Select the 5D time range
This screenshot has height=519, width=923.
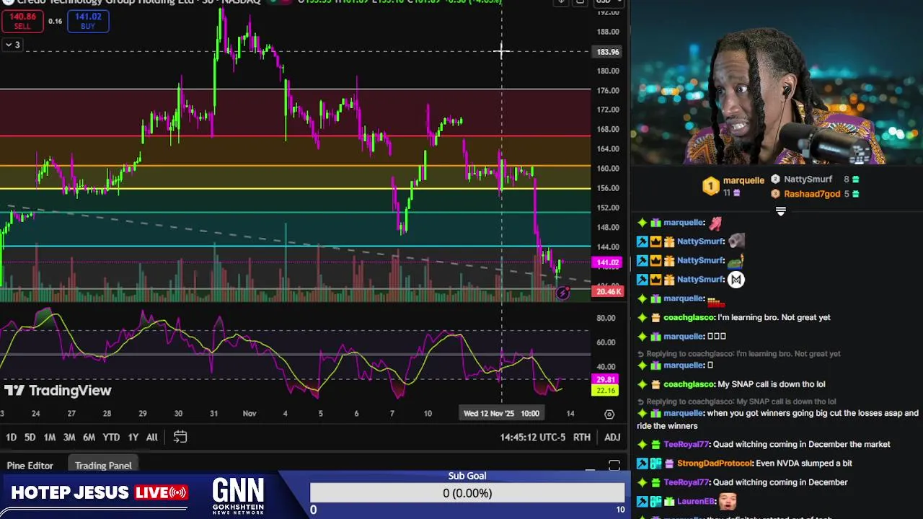pos(30,438)
